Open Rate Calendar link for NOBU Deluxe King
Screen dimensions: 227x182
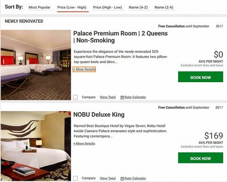(x=135, y=178)
